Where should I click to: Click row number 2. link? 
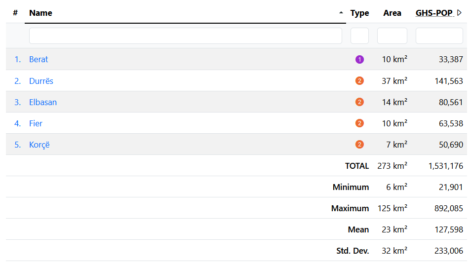click(x=18, y=81)
